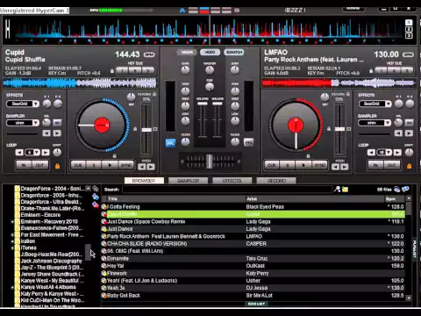
Task: Click the search options icon beside search
Action: click(337, 190)
